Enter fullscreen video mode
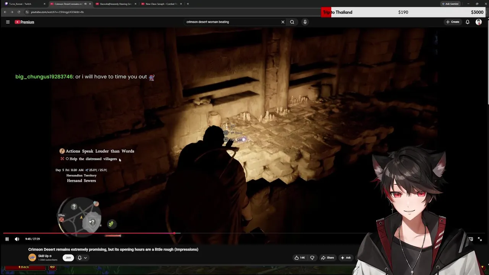Image resolution: width=489 pixels, height=275 pixels. (x=480, y=239)
